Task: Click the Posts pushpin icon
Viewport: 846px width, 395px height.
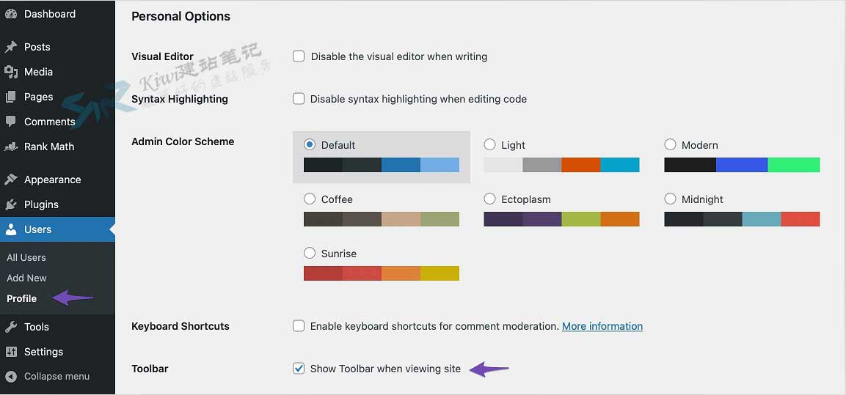Action: click(11, 47)
